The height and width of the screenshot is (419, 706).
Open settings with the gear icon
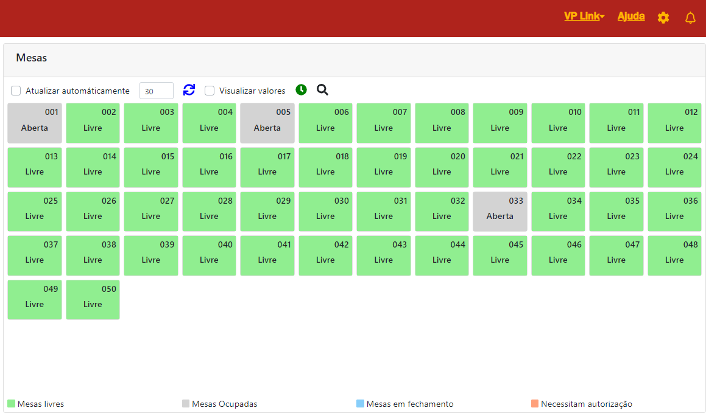tap(663, 18)
